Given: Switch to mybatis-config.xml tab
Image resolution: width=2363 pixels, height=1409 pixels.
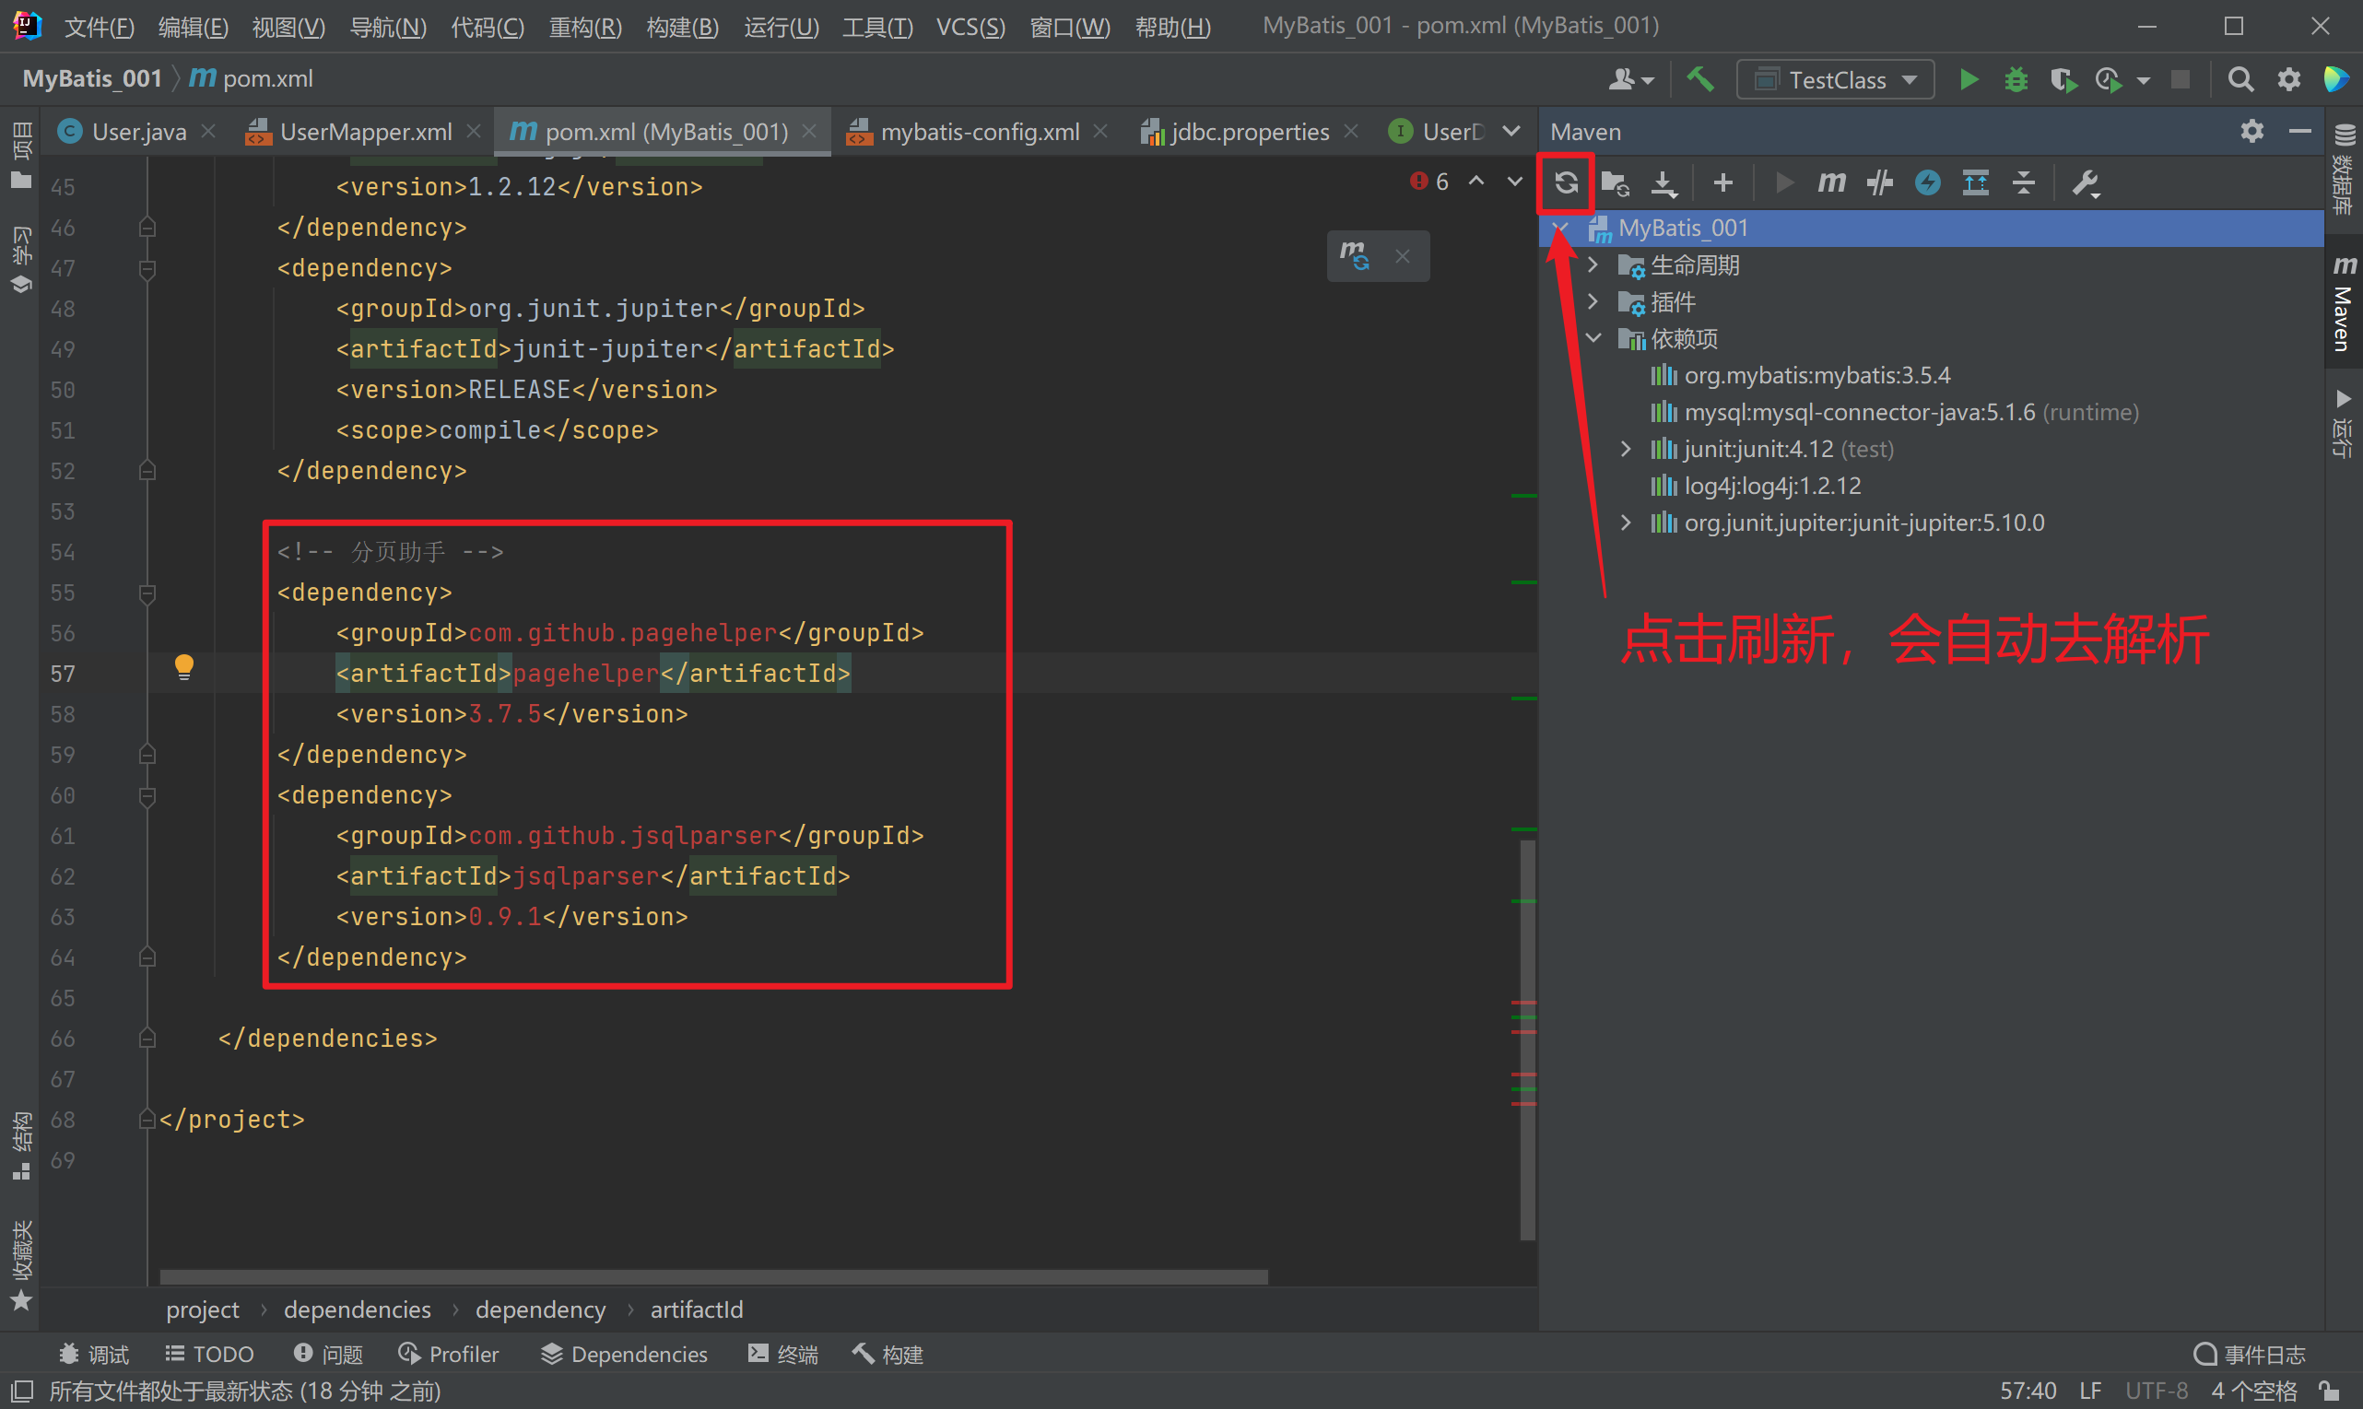Looking at the screenshot, I should [x=979, y=132].
